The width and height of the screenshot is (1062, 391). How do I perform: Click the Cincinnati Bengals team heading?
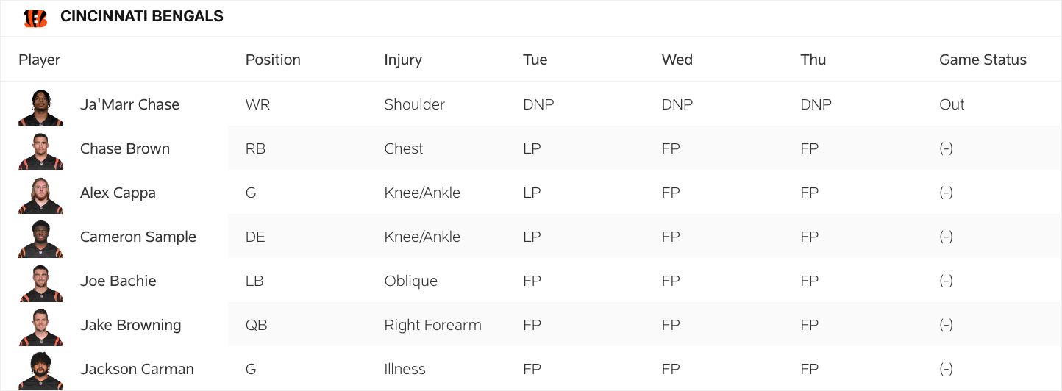click(142, 16)
